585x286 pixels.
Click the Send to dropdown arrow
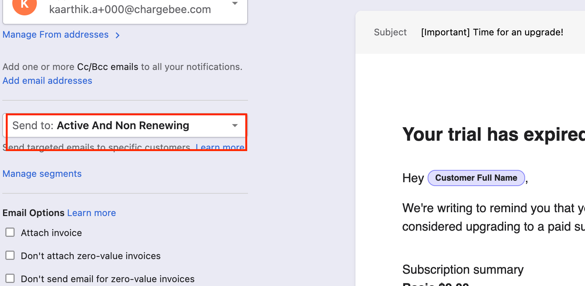point(235,126)
